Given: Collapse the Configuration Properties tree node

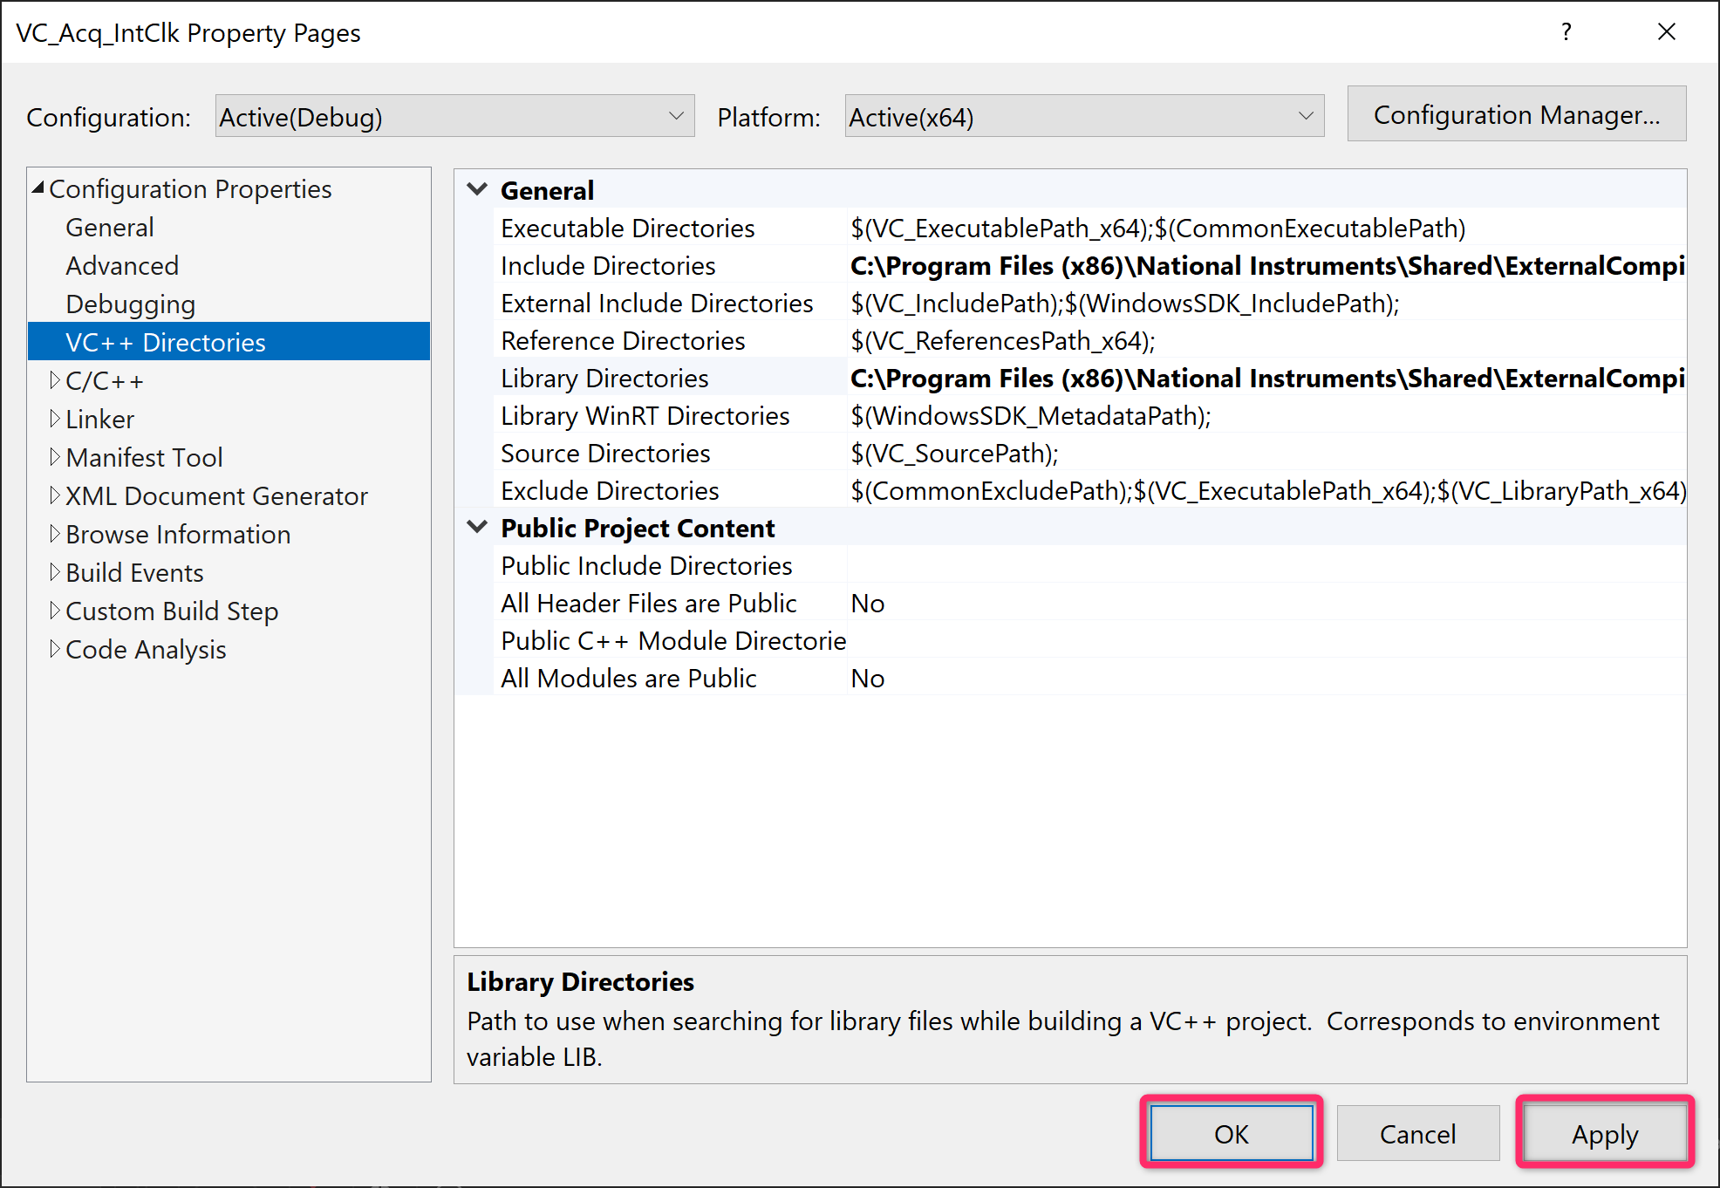Looking at the screenshot, I should pos(38,188).
